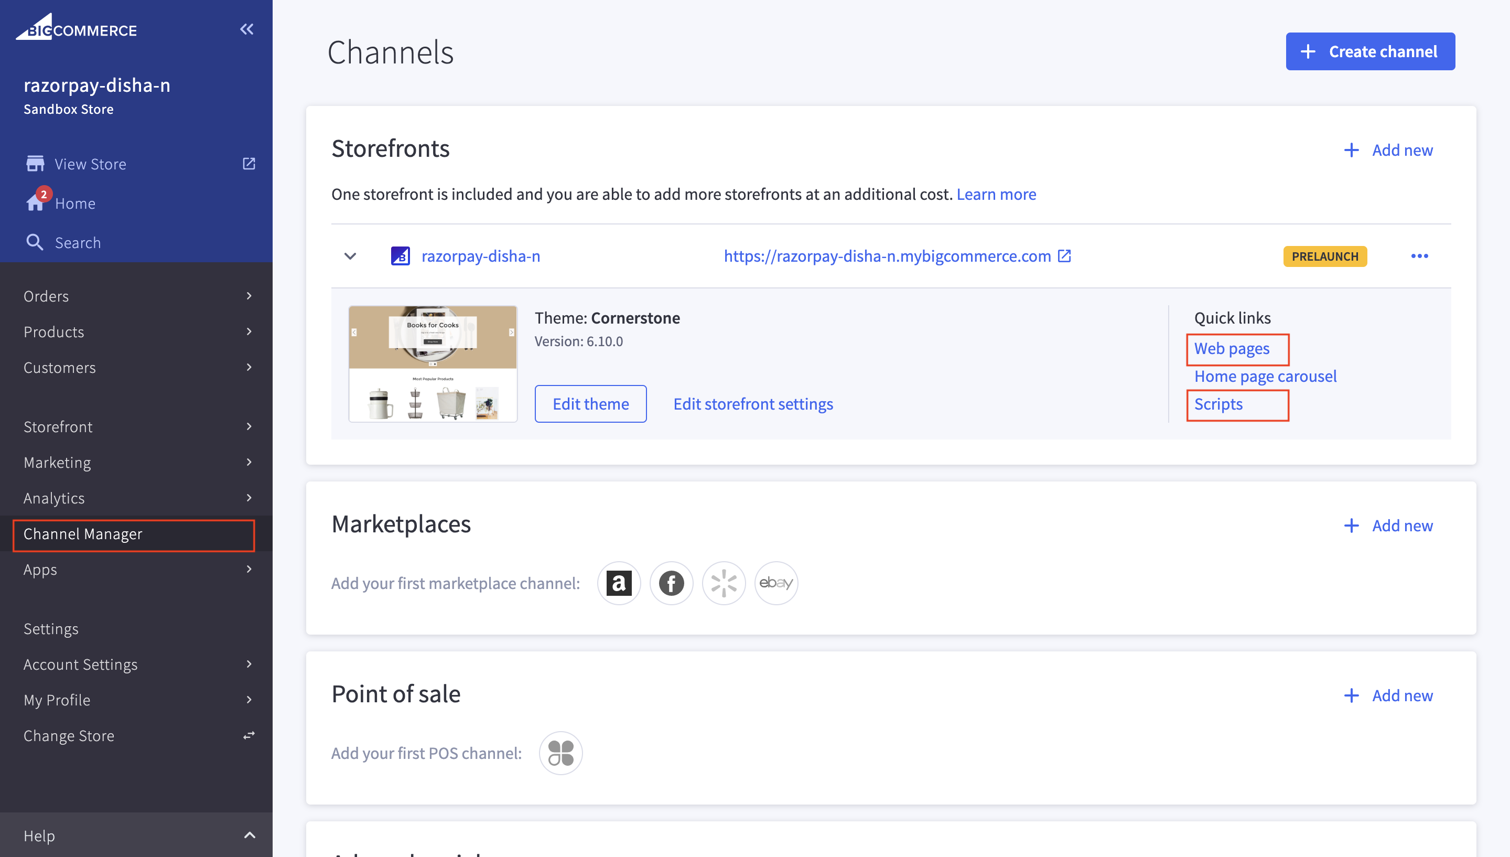Screen dimensions: 1510x857
Task: Expand the Analytics menu
Action: tap(136, 498)
